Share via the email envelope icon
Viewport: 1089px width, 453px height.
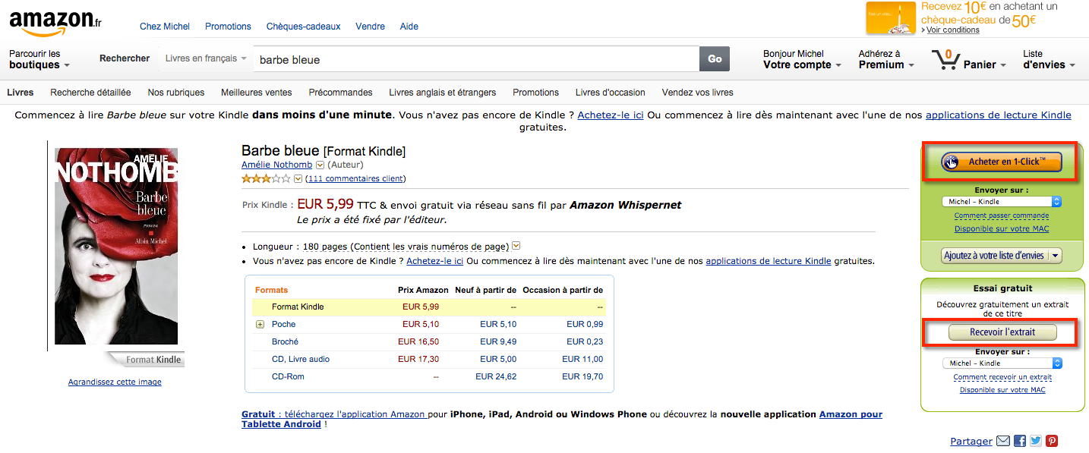click(1003, 441)
